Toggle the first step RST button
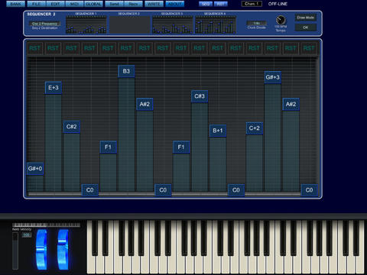 pos(35,48)
